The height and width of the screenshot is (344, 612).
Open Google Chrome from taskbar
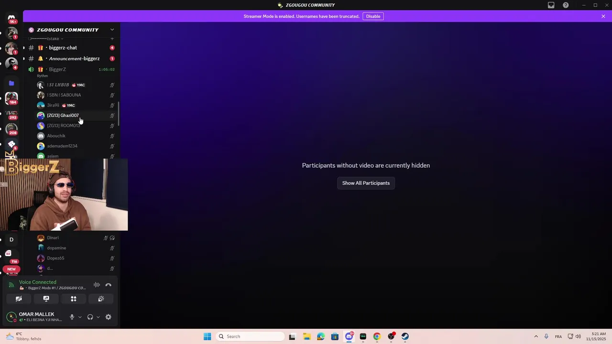coord(377,336)
